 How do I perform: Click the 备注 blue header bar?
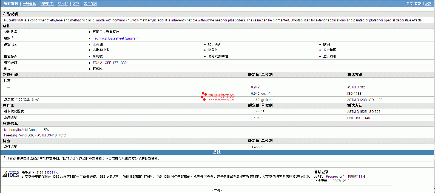pos(217,152)
